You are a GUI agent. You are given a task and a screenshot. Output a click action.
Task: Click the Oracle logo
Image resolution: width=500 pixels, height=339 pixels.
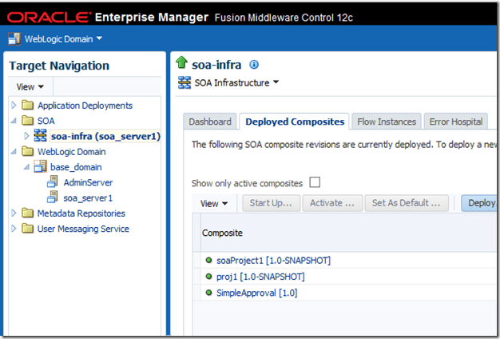(49, 18)
